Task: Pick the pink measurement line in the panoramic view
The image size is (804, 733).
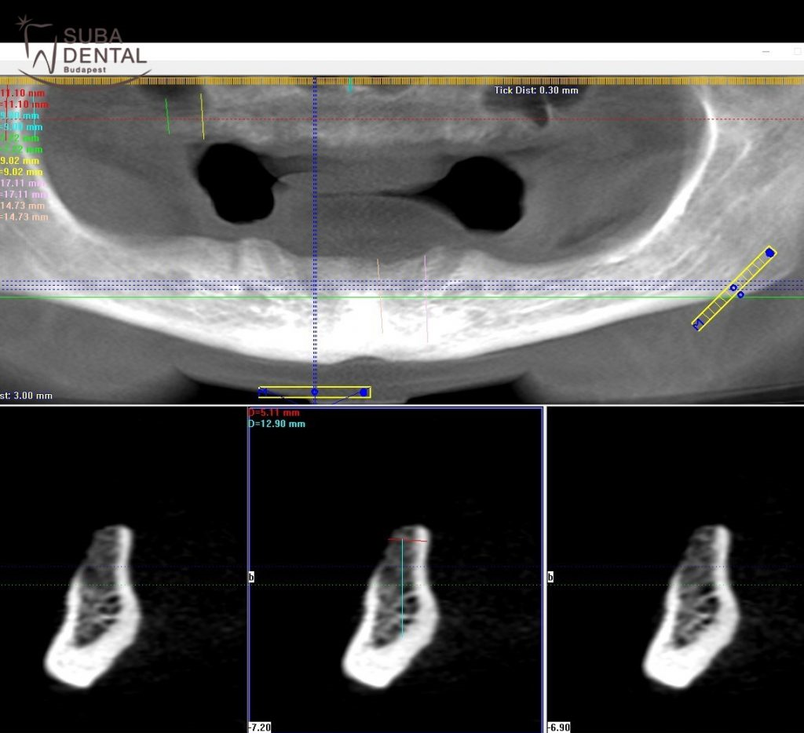Action: [x=426, y=298]
